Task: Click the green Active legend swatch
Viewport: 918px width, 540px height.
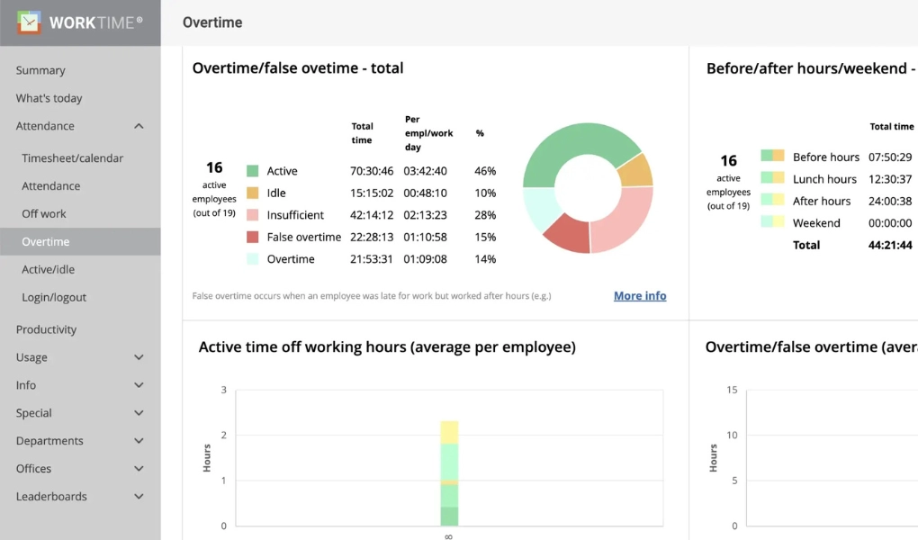Action: (x=253, y=171)
